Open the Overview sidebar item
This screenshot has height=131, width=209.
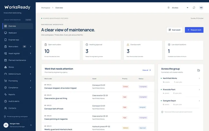tap(18, 26)
